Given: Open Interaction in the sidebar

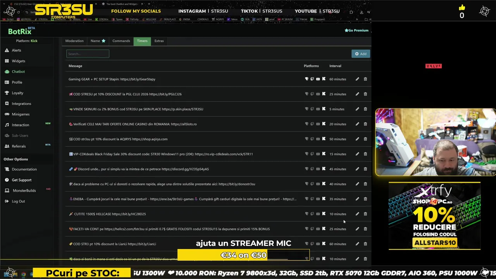Looking at the screenshot, I should pyautogui.click(x=20, y=125).
